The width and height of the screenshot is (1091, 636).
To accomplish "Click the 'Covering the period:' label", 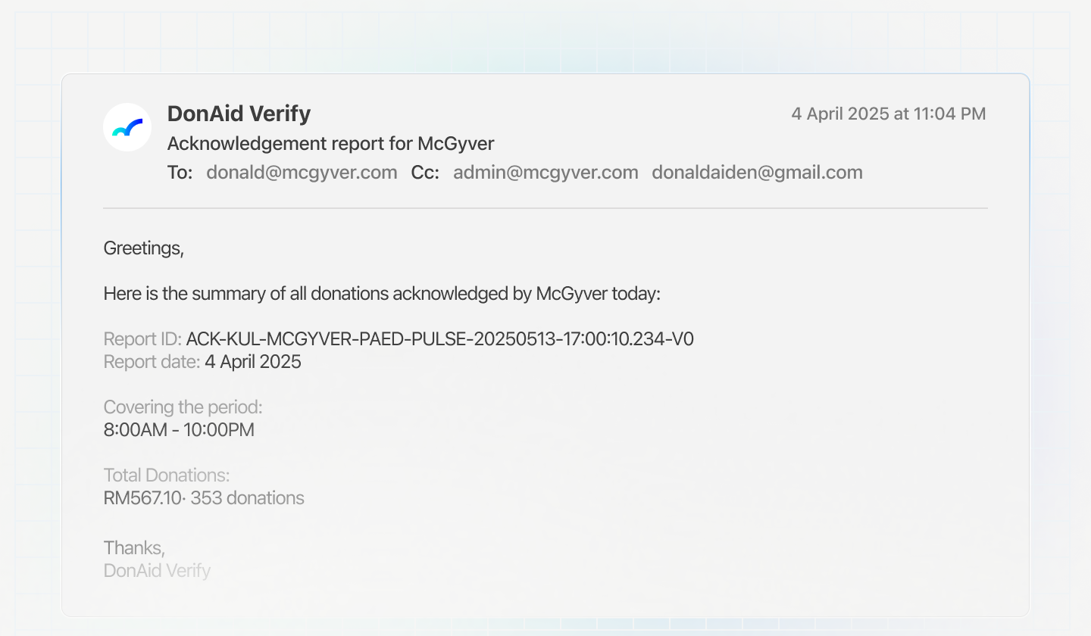I will pos(183,407).
